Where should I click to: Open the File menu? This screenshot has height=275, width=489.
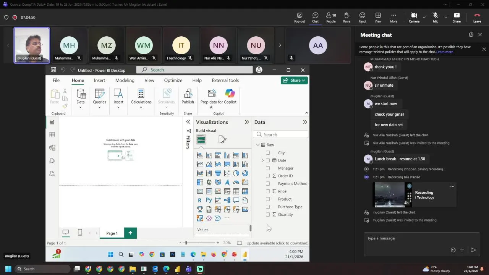point(56,81)
